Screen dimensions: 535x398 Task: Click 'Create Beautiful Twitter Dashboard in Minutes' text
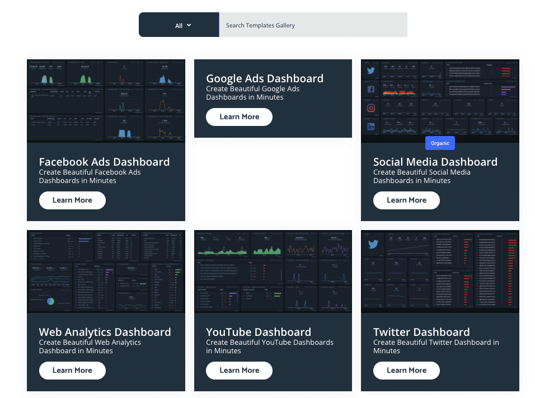[x=437, y=347]
